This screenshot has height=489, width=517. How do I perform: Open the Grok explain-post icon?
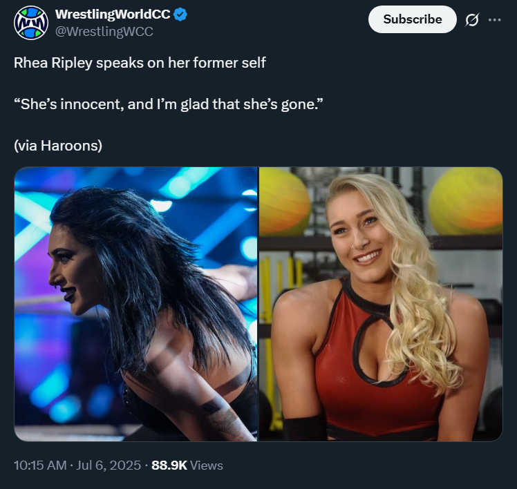[x=472, y=20]
